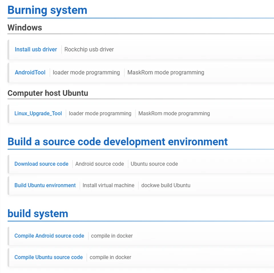Click compile in docker beside Compile Ubuntu
The width and height of the screenshot is (274, 273).
pyautogui.click(x=110, y=257)
